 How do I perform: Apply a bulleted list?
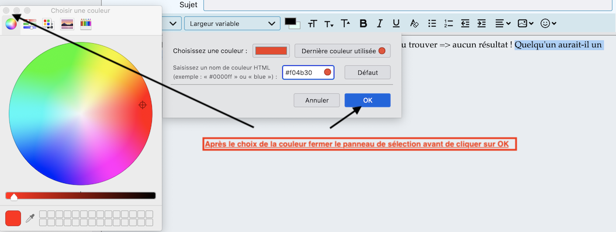[432, 23]
